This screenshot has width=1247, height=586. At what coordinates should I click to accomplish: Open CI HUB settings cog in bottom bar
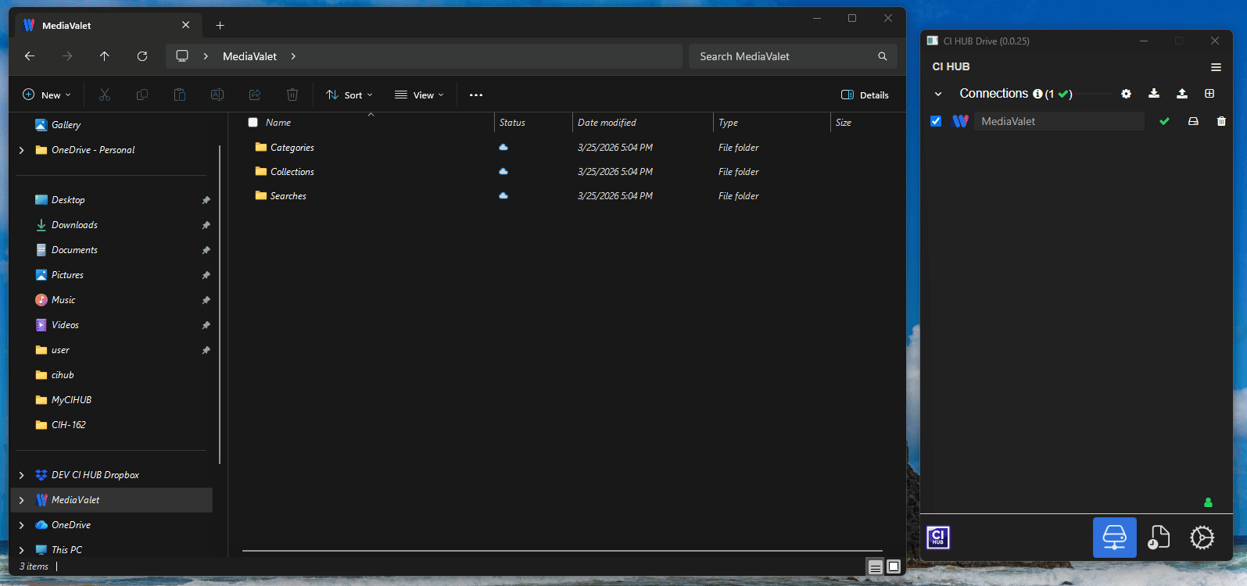[x=1202, y=538]
